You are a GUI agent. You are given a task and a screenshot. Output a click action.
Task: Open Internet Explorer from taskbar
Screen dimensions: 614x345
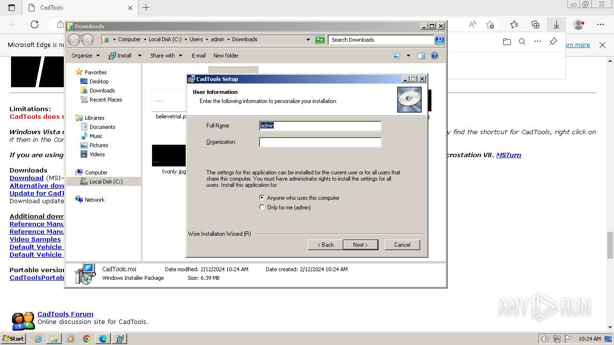point(38,339)
